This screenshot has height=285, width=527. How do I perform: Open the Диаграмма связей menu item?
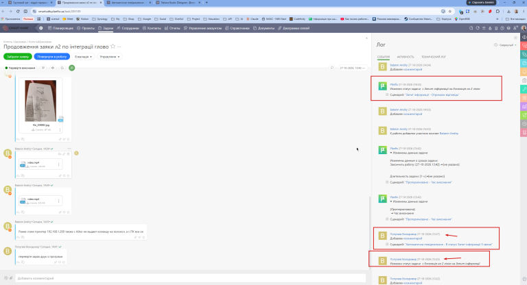(x=294, y=28)
